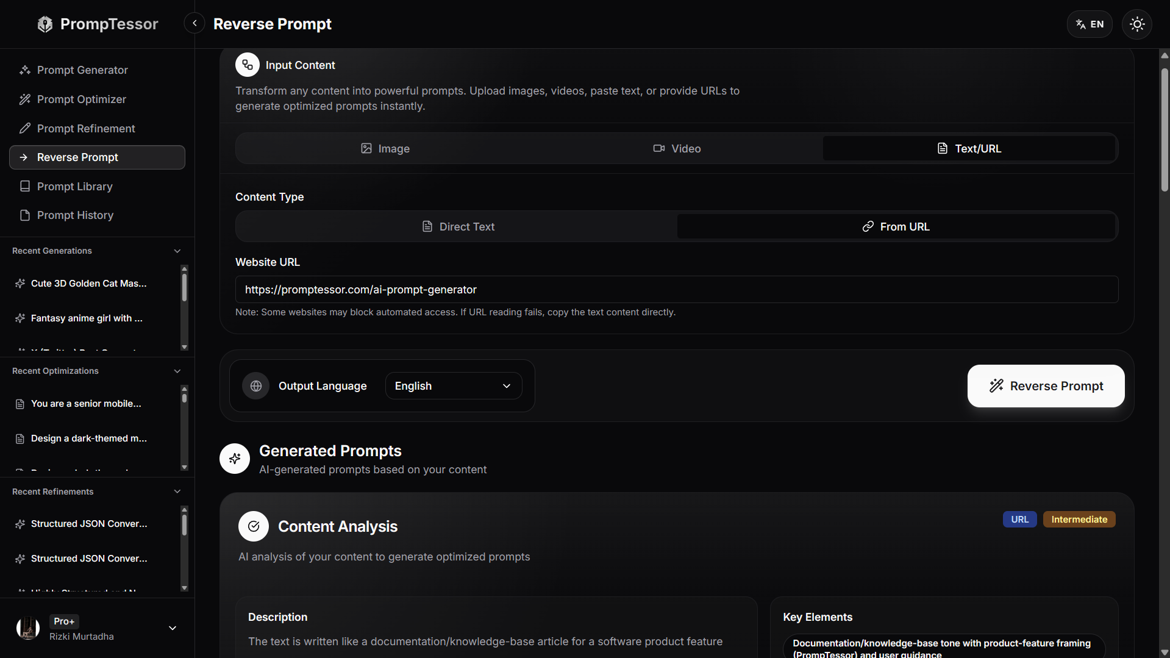Switch to the Video tab
Image resolution: width=1170 pixels, height=658 pixels.
click(677, 149)
